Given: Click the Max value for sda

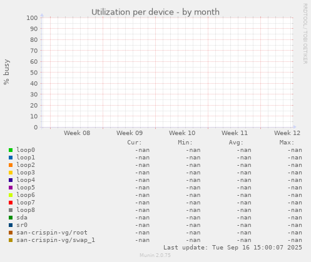Looking at the screenshot, I should click(x=295, y=218).
